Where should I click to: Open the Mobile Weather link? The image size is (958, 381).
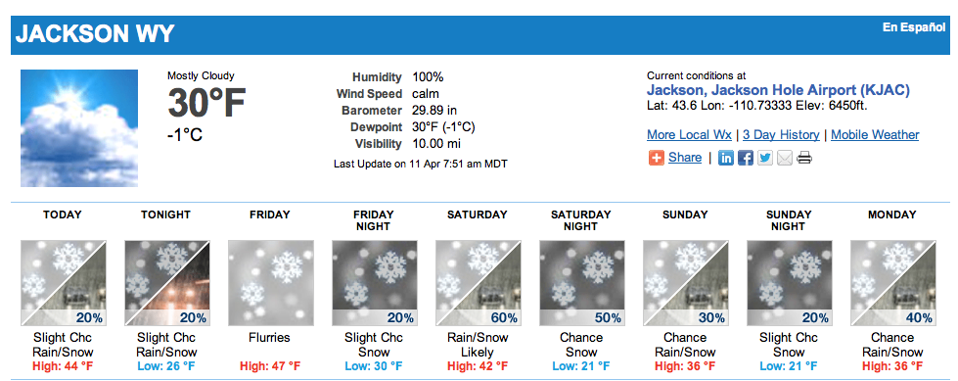click(875, 135)
